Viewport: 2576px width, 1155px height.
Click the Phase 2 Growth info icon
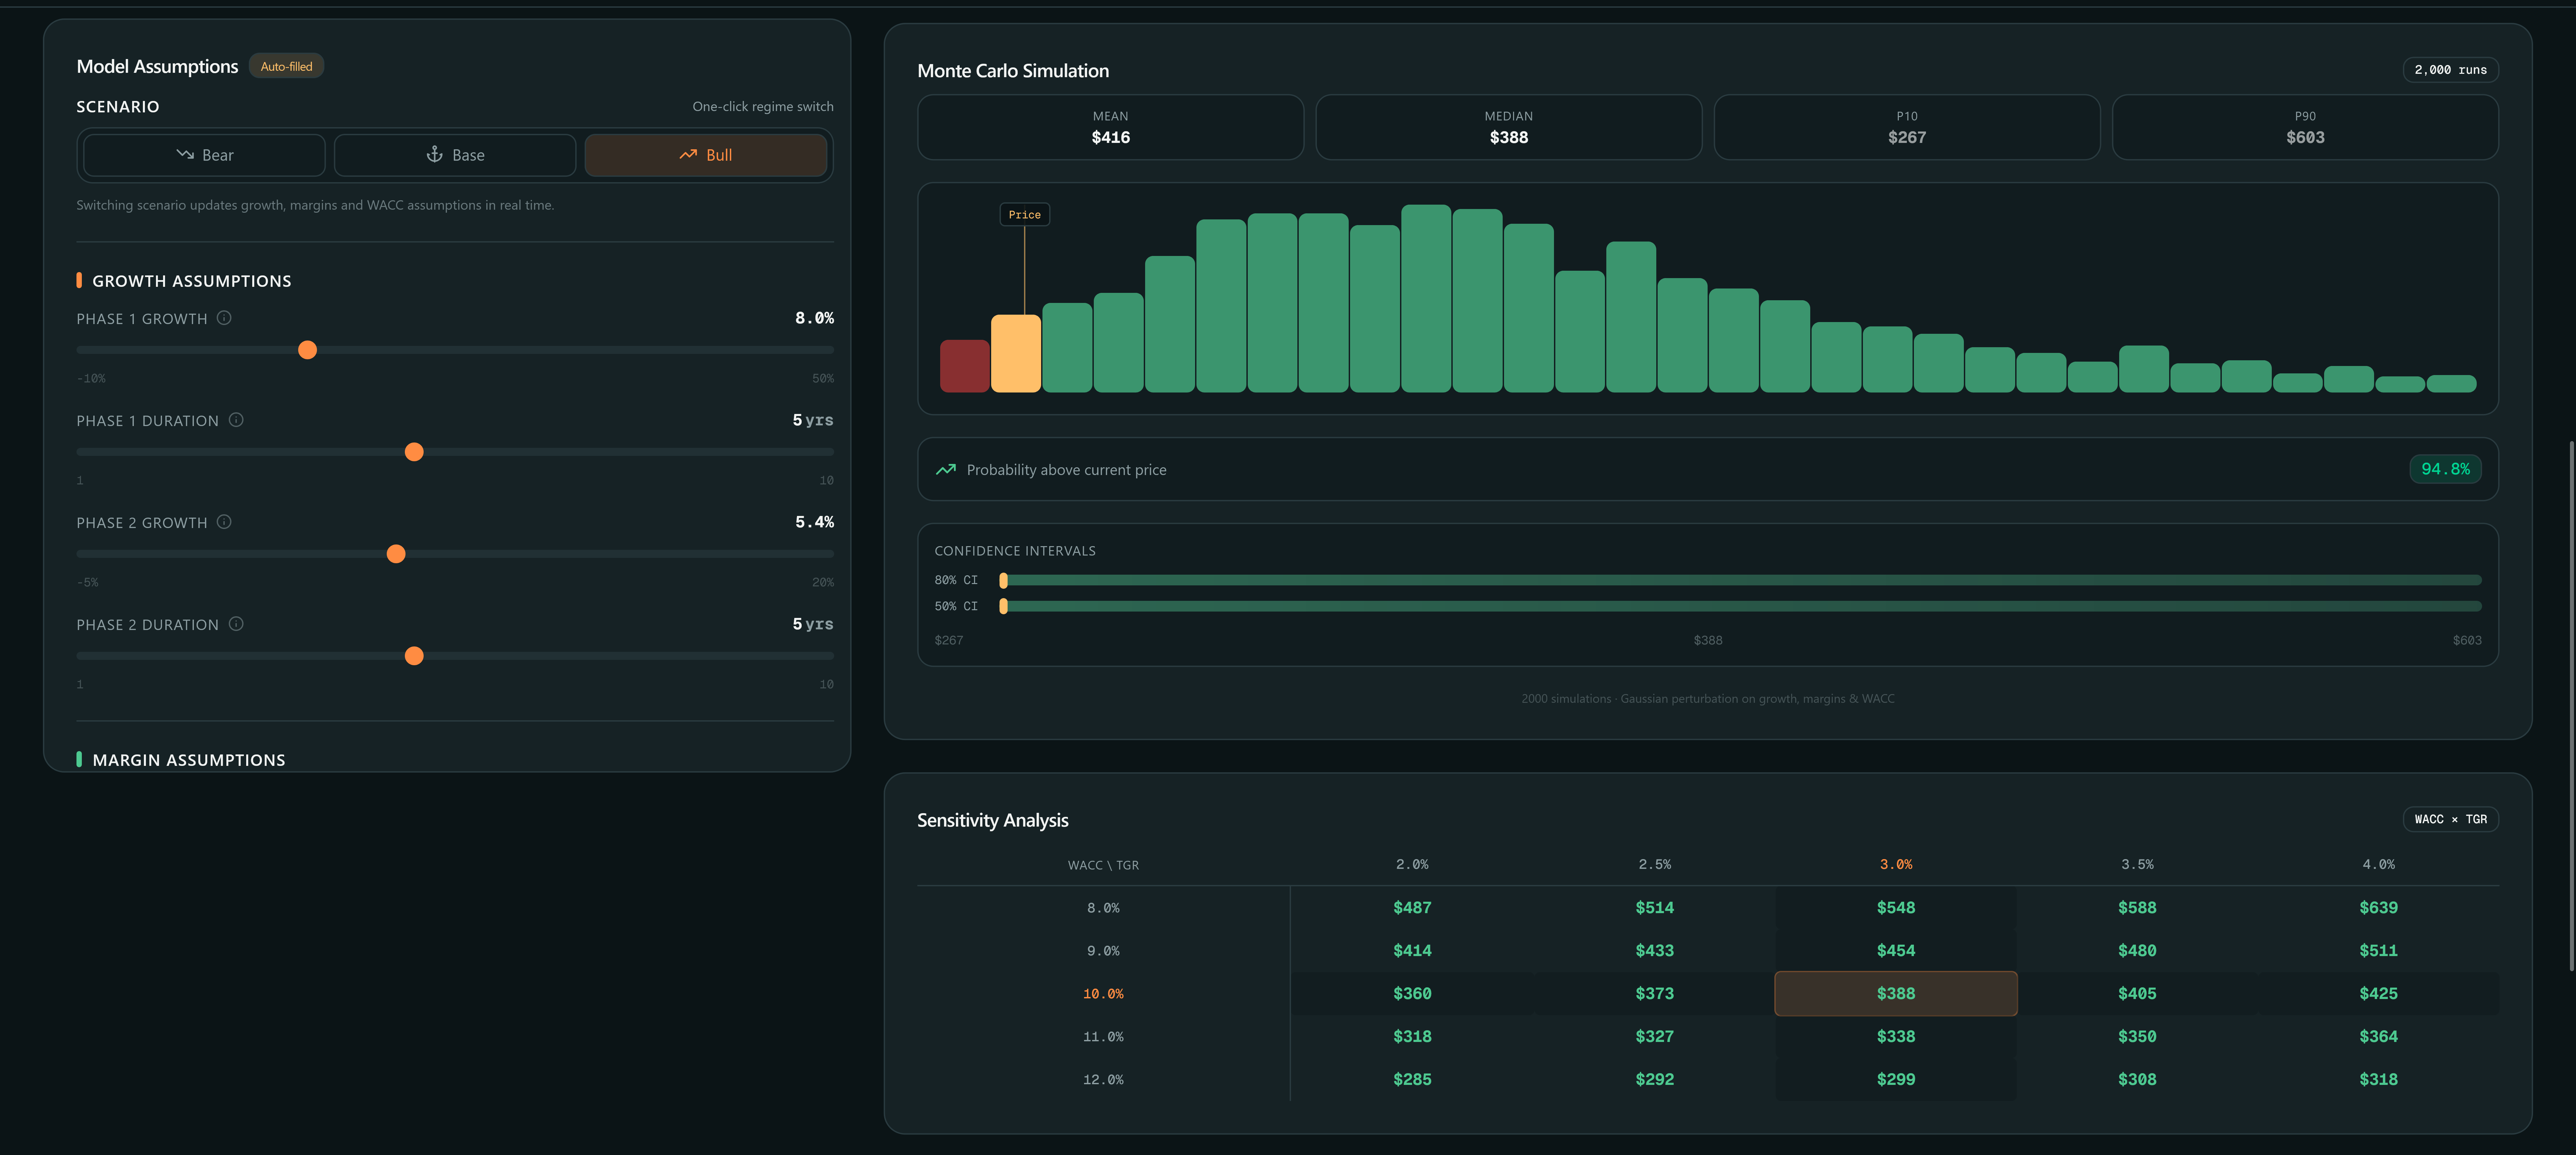pos(224,522)
